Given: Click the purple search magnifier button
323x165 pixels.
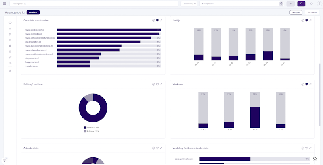Looking at the screenshot, I should (301, 4).
